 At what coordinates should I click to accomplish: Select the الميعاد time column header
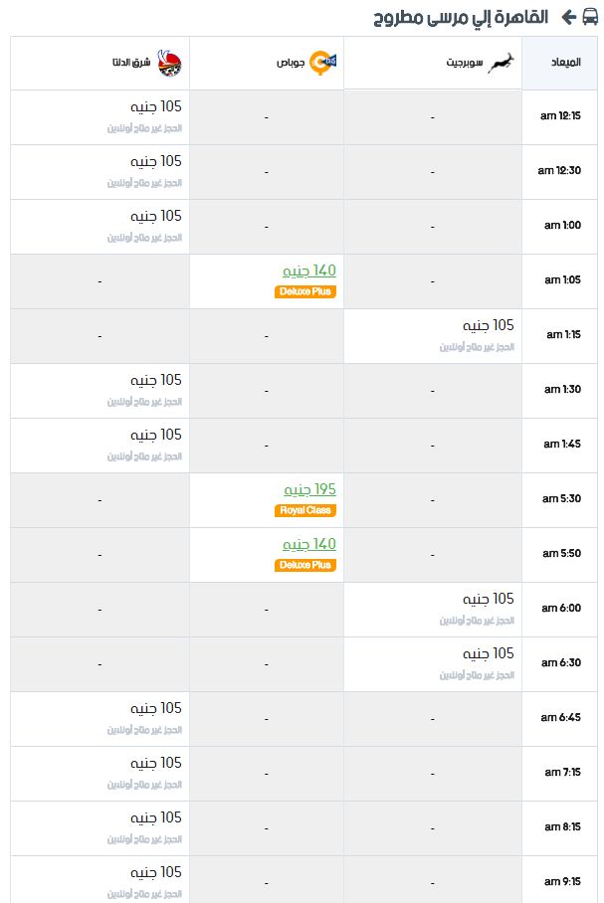[x=559, y=63]
